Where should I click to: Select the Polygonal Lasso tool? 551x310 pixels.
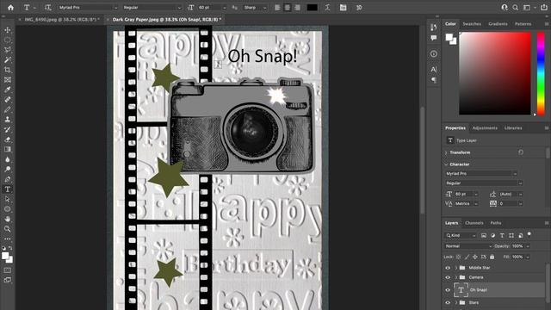coord(8,50)
